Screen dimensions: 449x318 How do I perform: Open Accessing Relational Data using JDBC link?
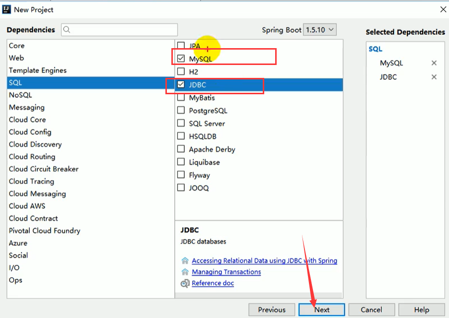(264, 260)
